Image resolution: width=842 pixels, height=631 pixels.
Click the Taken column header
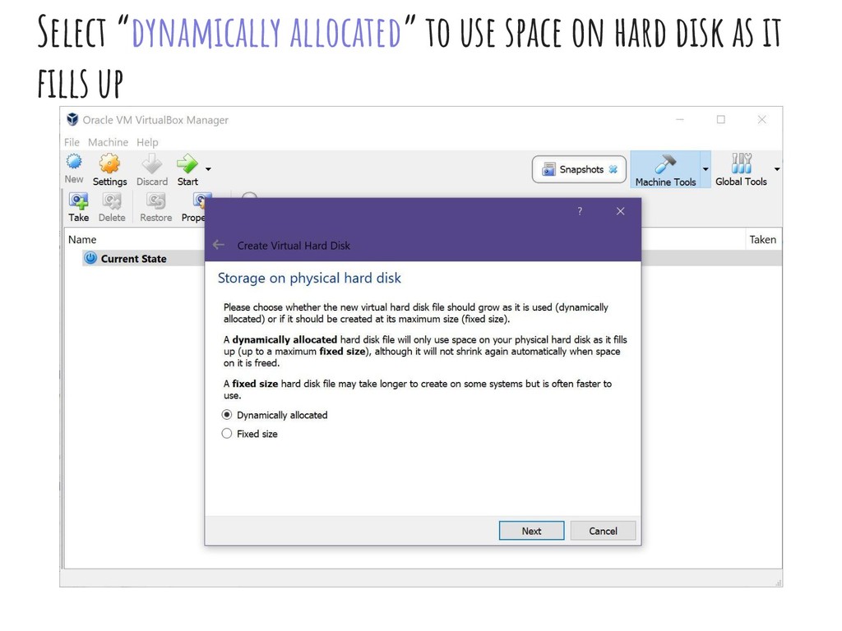pos(762,239)
